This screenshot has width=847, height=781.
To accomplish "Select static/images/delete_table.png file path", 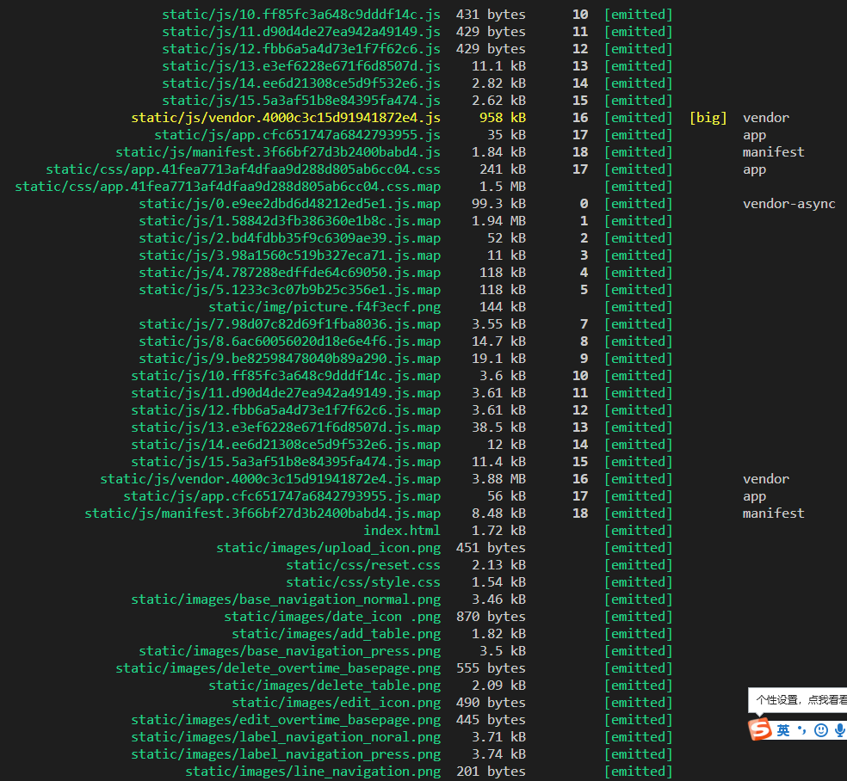I will [325, 686].
